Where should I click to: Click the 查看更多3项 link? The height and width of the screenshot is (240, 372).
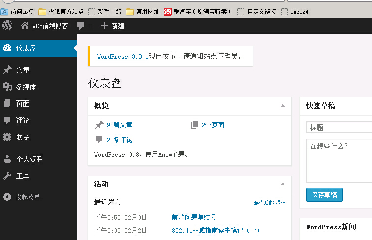click(269, 202)
